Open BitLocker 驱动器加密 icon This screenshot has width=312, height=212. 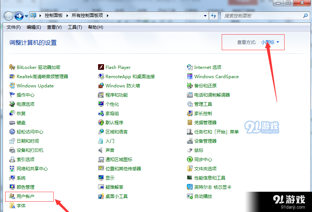click(12, 67)
